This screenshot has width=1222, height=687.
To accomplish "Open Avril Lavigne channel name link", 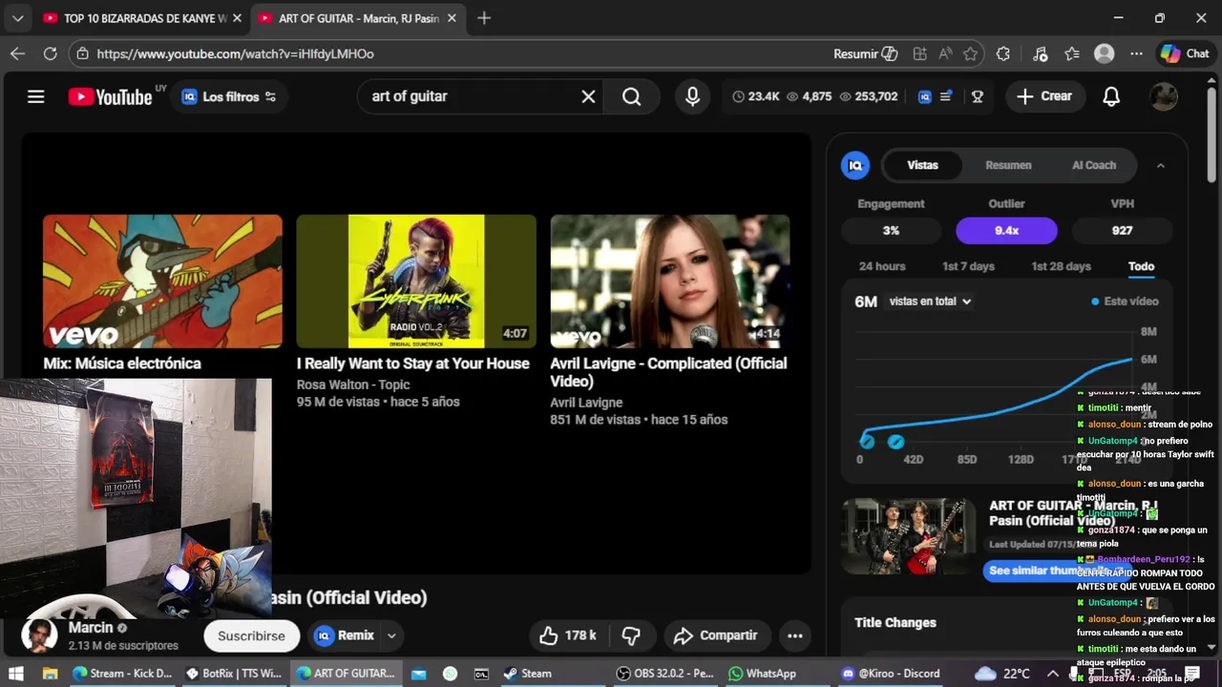I will [586, 403].
